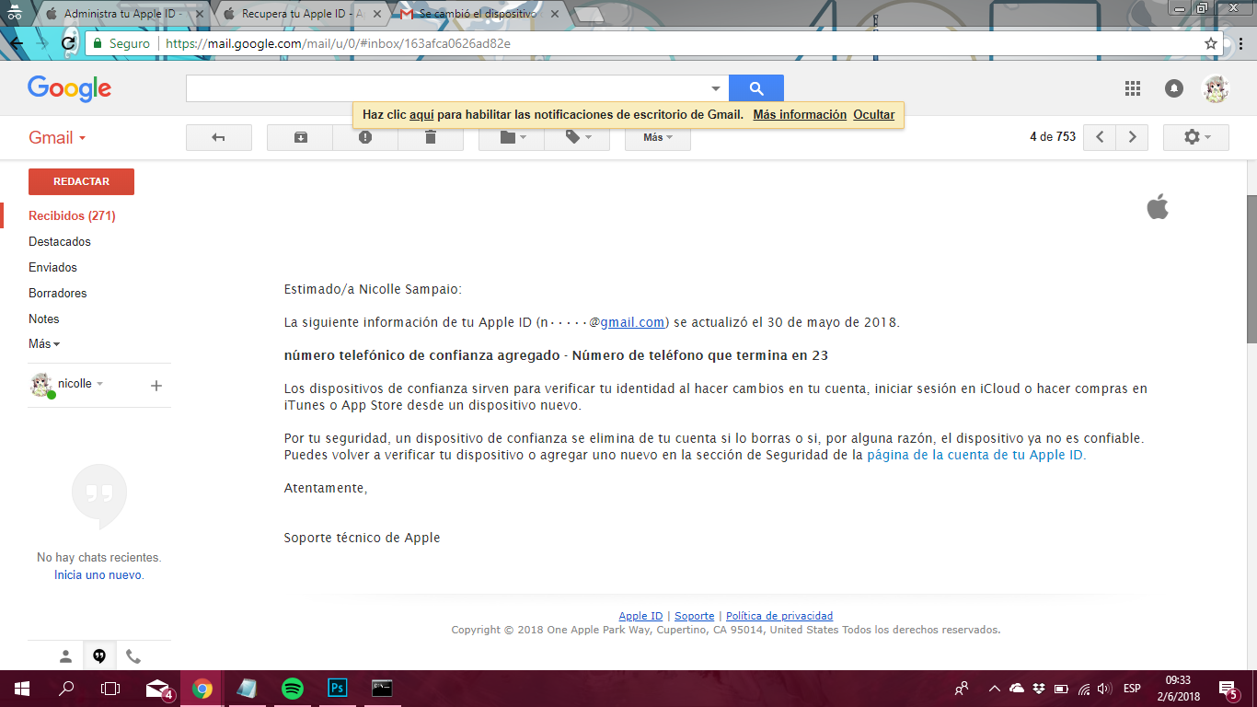This screenshot has width=1257, height=707.
Task: Click the Inicia uno nuevo chat link
Action: click(x=99, y=575)
